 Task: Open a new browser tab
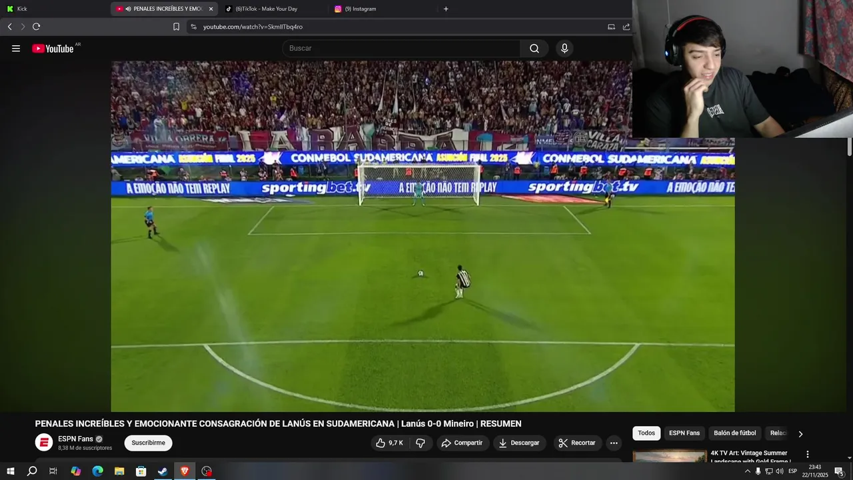[x=446, y=9]
